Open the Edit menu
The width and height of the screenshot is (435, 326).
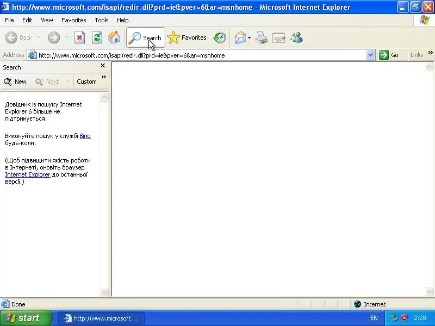[x=27, y=20]
